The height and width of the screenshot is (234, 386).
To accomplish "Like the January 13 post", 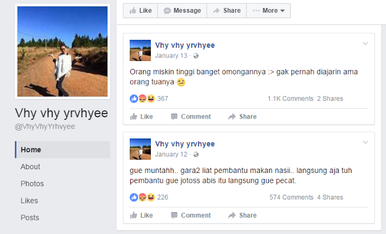I will tap(142, 117).
